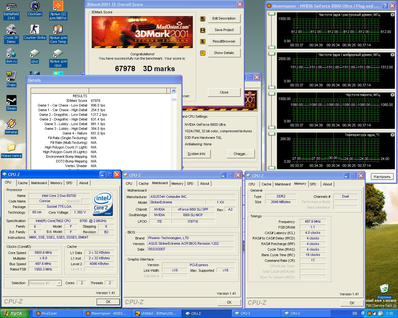Click Show Details in 3DMark score window
398x318 pixels.
(x=224, y=53)
